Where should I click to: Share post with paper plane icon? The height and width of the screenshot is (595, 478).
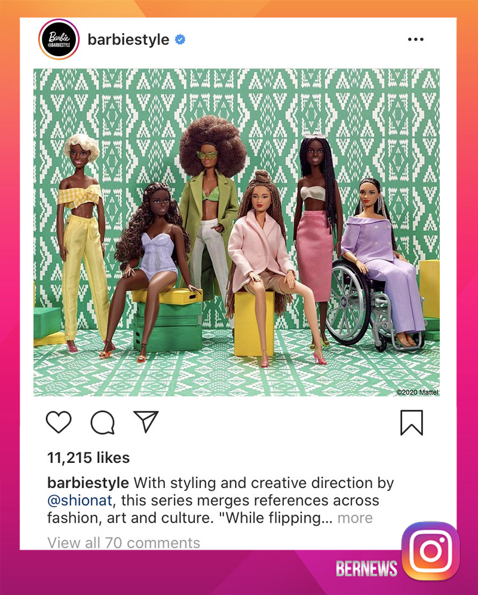146,421
